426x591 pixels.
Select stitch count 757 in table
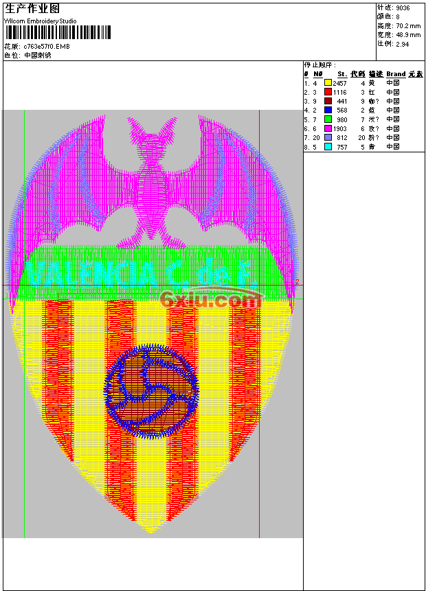pos(342,147)
